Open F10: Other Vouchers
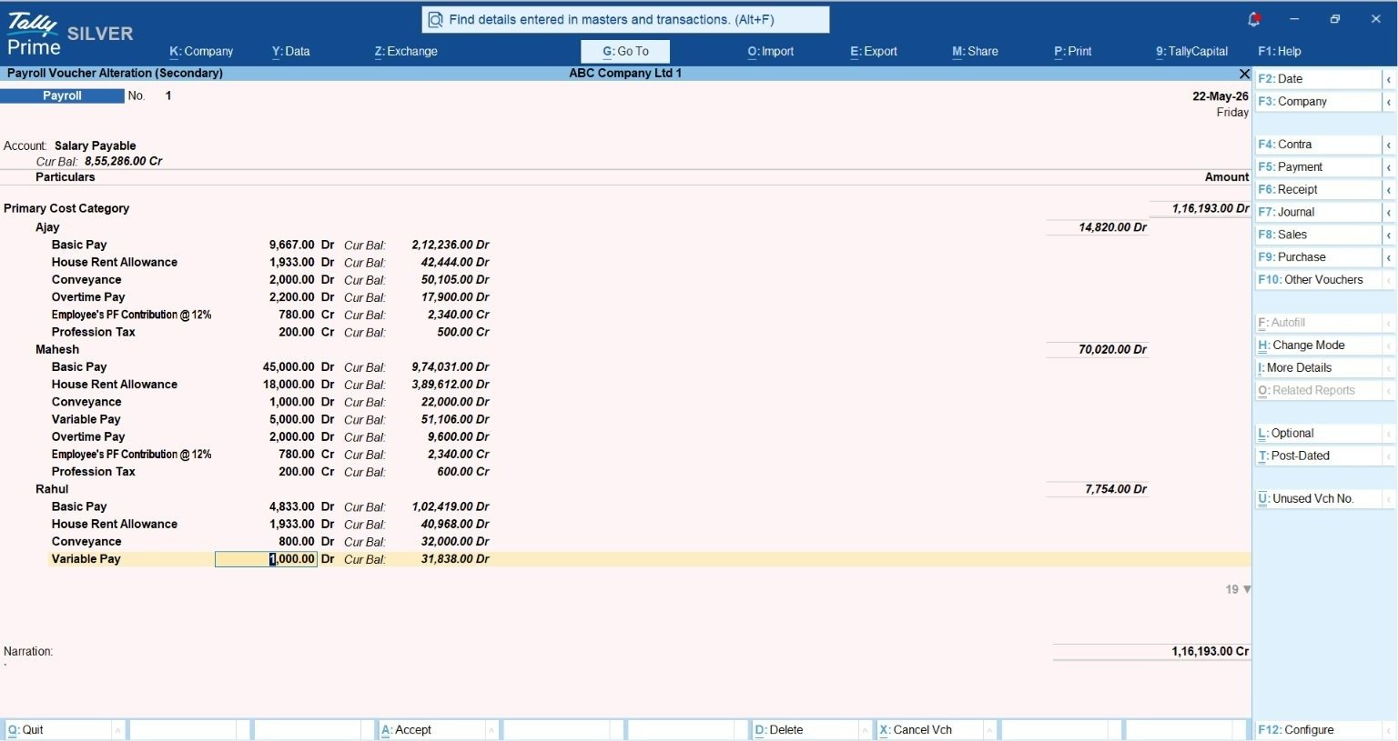This screenshot has width=1398, height=741. [1320, 280]
